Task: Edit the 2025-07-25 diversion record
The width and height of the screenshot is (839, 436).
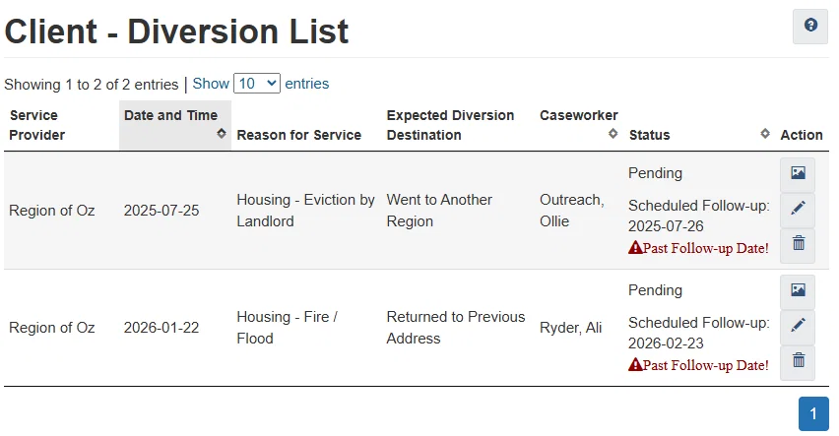Action: tap(798, 209)
